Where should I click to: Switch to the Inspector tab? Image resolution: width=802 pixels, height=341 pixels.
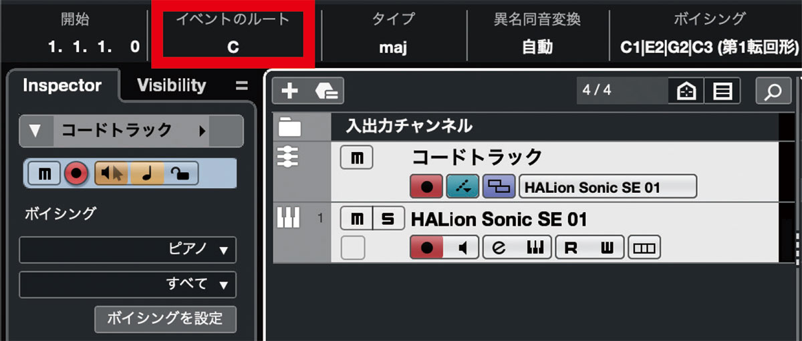62,85
